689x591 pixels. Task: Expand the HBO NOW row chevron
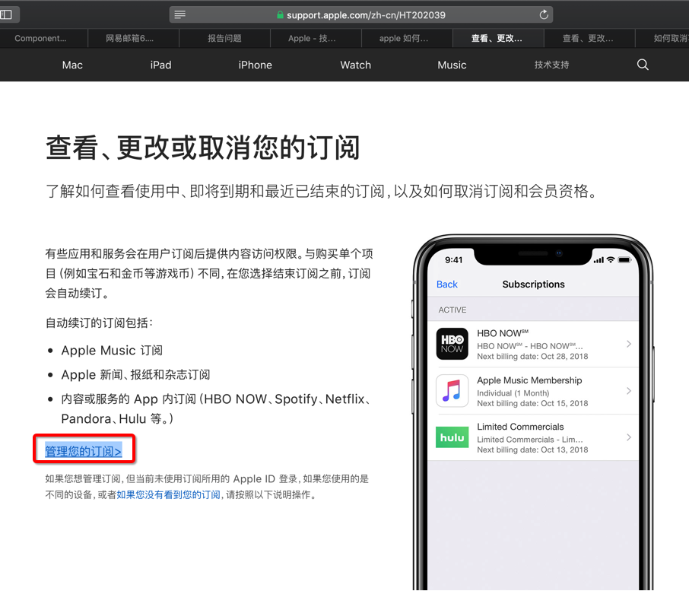629,344
